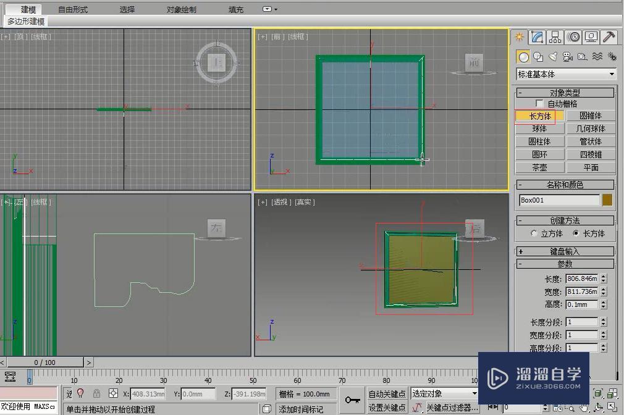The height and width of the screenshot is (415, 624).
Task: Click the left viewport ViewCube 左
Action: pyautogui.click(x=216, y=228)
